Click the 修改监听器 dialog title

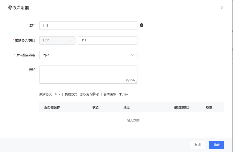[x=19, y=8]
